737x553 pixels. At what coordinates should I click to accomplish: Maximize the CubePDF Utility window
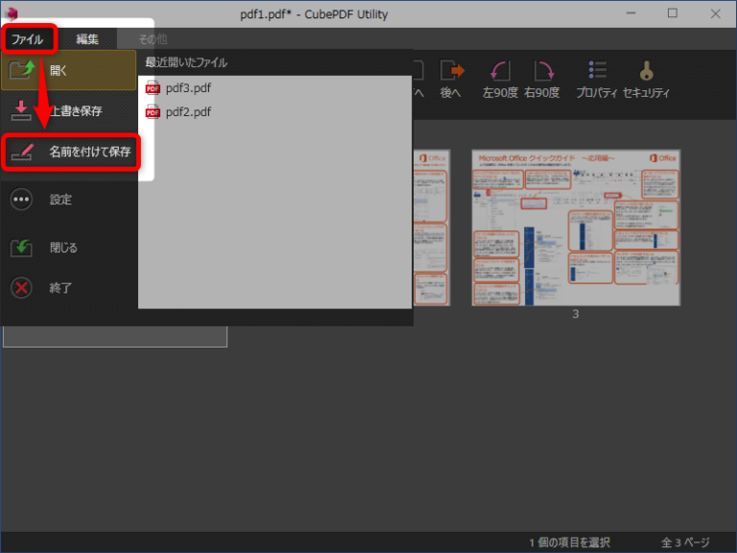pyautogui.click(x=672, y=12)
